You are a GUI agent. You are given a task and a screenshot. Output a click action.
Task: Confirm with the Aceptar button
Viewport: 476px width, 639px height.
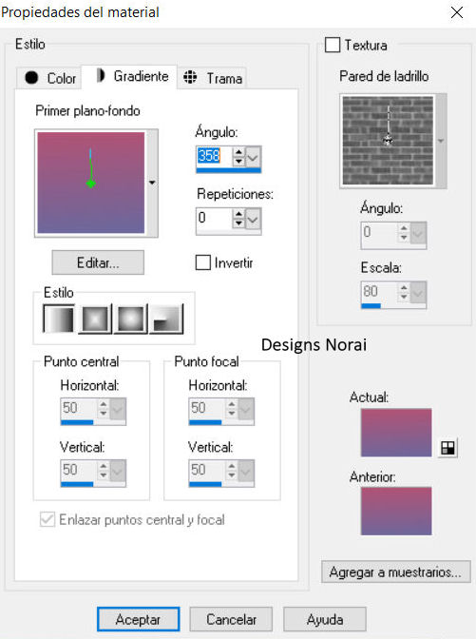[138, 619]
